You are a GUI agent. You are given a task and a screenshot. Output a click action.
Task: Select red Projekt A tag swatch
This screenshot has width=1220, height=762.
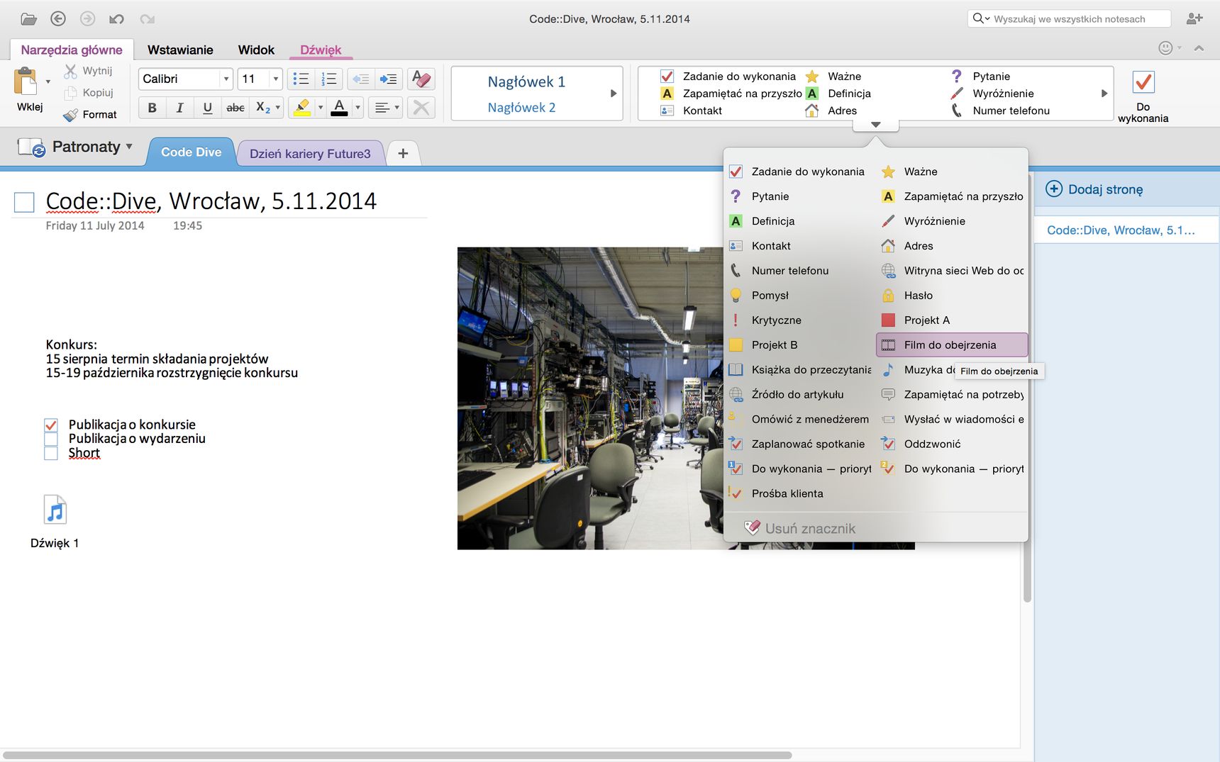click(x=888, y=320)
